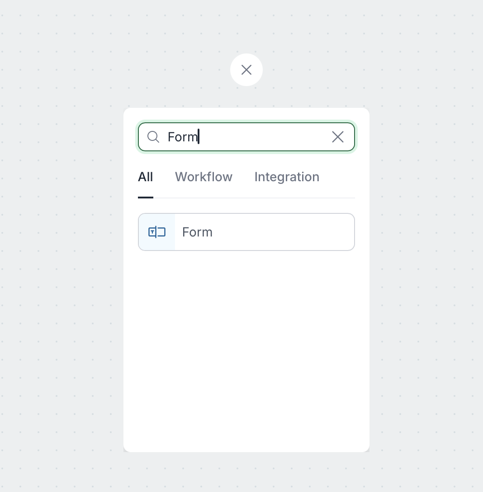Clear the search text with X icon

[338, 137]
